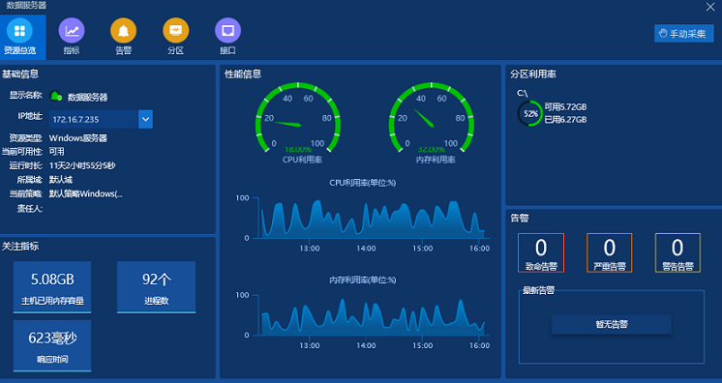Image resolution: width=722 pixels, height=383 pixels.
Task: Click the 32.00% memory value
Action: pyautogui.click(x=432, y=150)
